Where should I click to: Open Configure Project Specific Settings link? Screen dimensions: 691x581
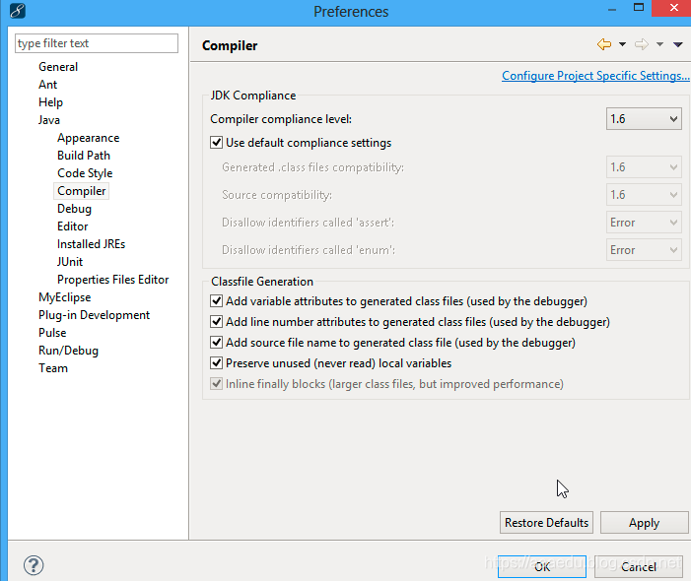(x=595, y=76)
